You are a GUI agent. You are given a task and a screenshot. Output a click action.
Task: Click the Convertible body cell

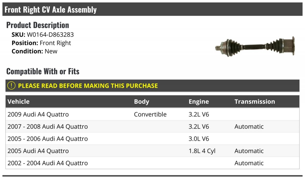[x=150, y=114]
